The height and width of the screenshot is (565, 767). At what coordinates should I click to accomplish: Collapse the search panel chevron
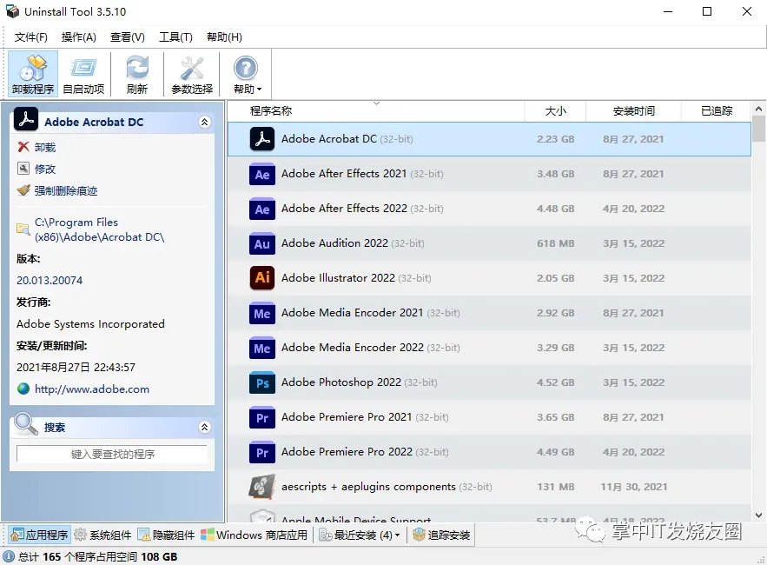[x=204, y=427]
